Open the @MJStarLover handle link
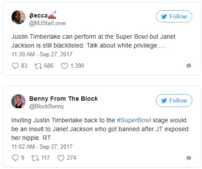 (x=48, y=23)
